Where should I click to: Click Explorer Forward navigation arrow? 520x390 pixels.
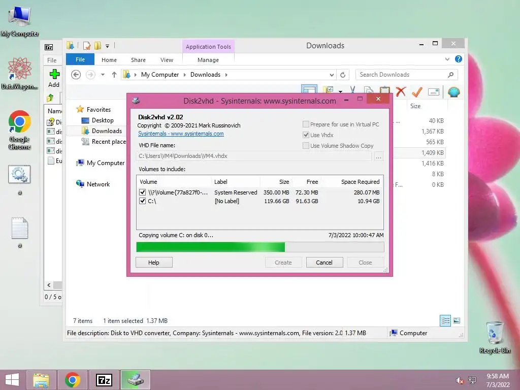coord(90,75)
